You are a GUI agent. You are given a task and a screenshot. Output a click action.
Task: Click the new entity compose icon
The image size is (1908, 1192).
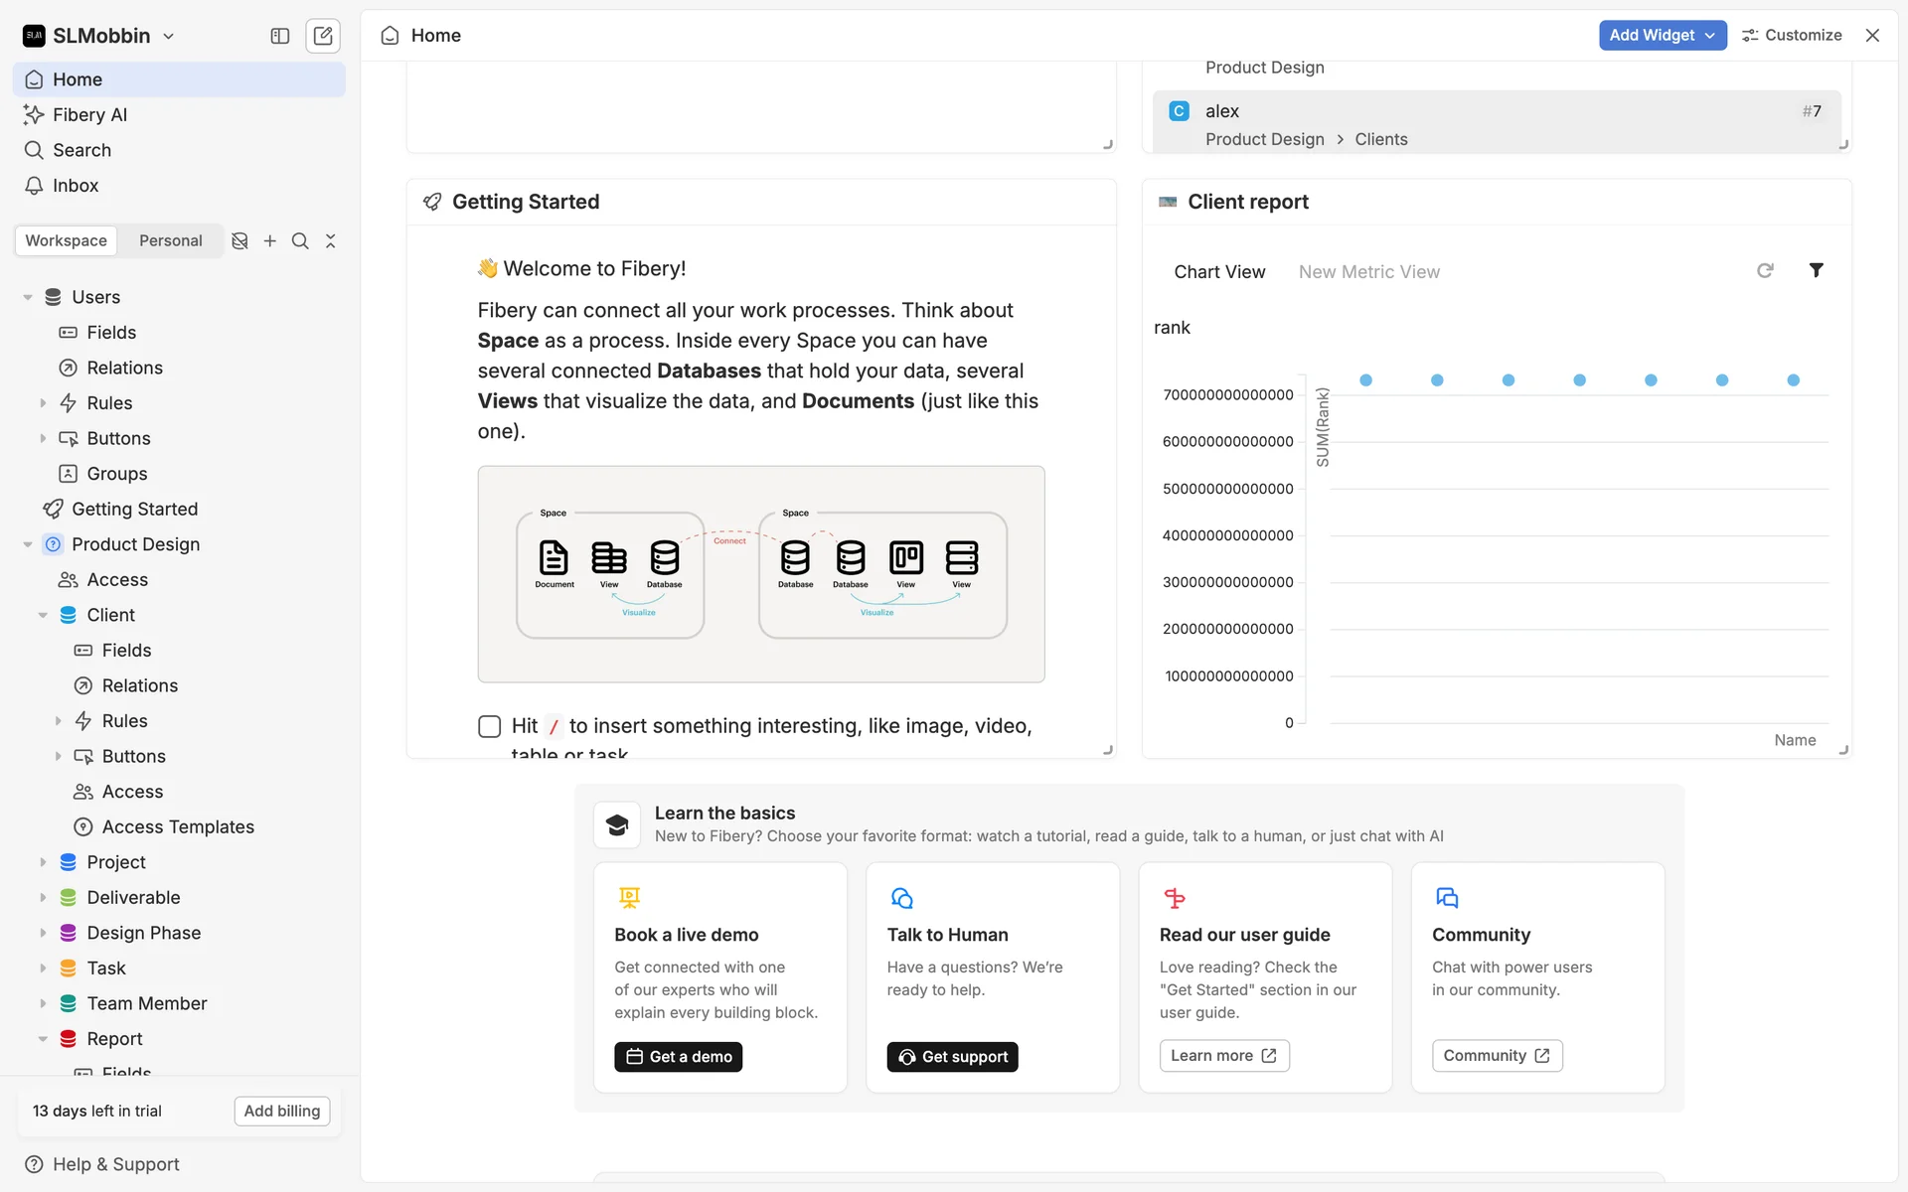323,36
